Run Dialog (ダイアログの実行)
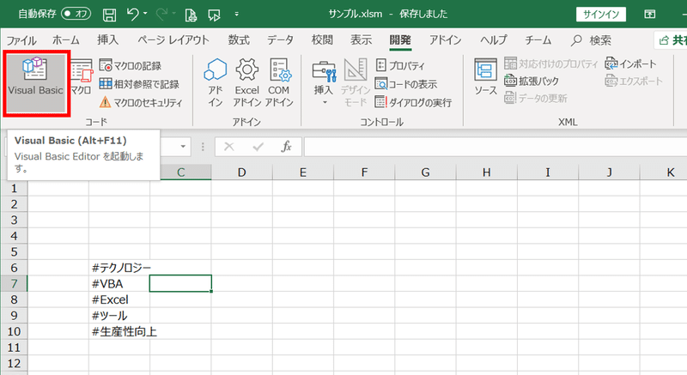 click(413, 102)
